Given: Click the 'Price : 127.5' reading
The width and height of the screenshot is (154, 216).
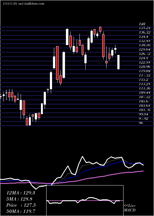Looking at the screenshot, I should coord(21,205).
